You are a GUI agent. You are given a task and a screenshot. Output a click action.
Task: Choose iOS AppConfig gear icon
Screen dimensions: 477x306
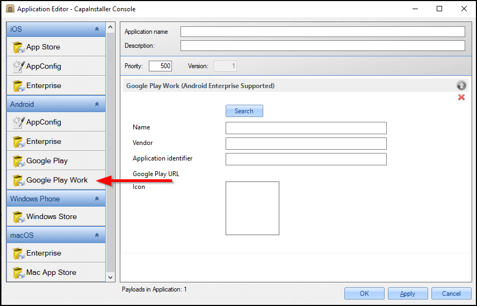pos(19,67)
